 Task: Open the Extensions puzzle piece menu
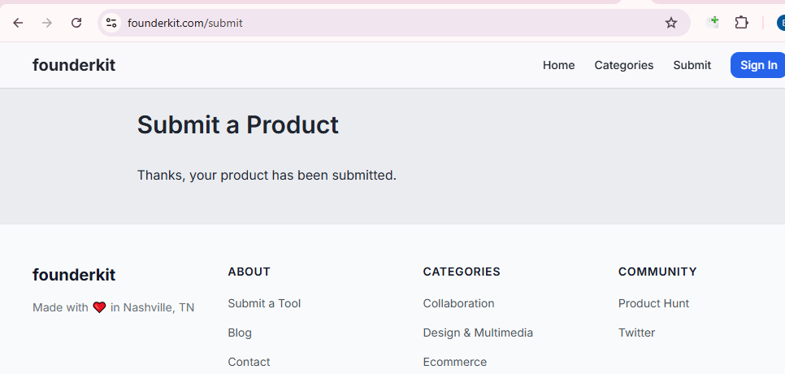pos(741,23)
